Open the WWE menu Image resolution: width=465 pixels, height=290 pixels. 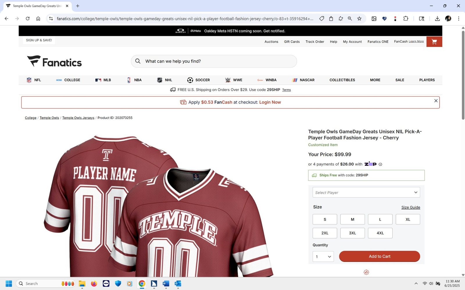click(234, 80)
